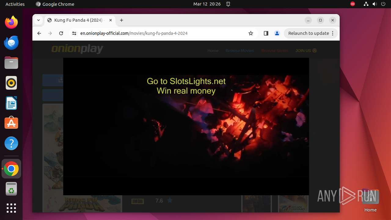Open the Help icon in dock
This screenshot has width=391, height=220.
point(11,143)
